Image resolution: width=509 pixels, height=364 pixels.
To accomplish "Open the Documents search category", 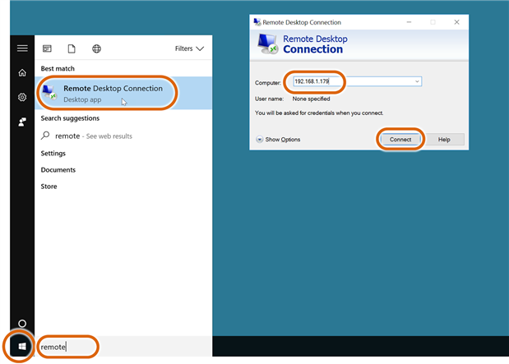I will pyautogui.click(x=58, y=169).
